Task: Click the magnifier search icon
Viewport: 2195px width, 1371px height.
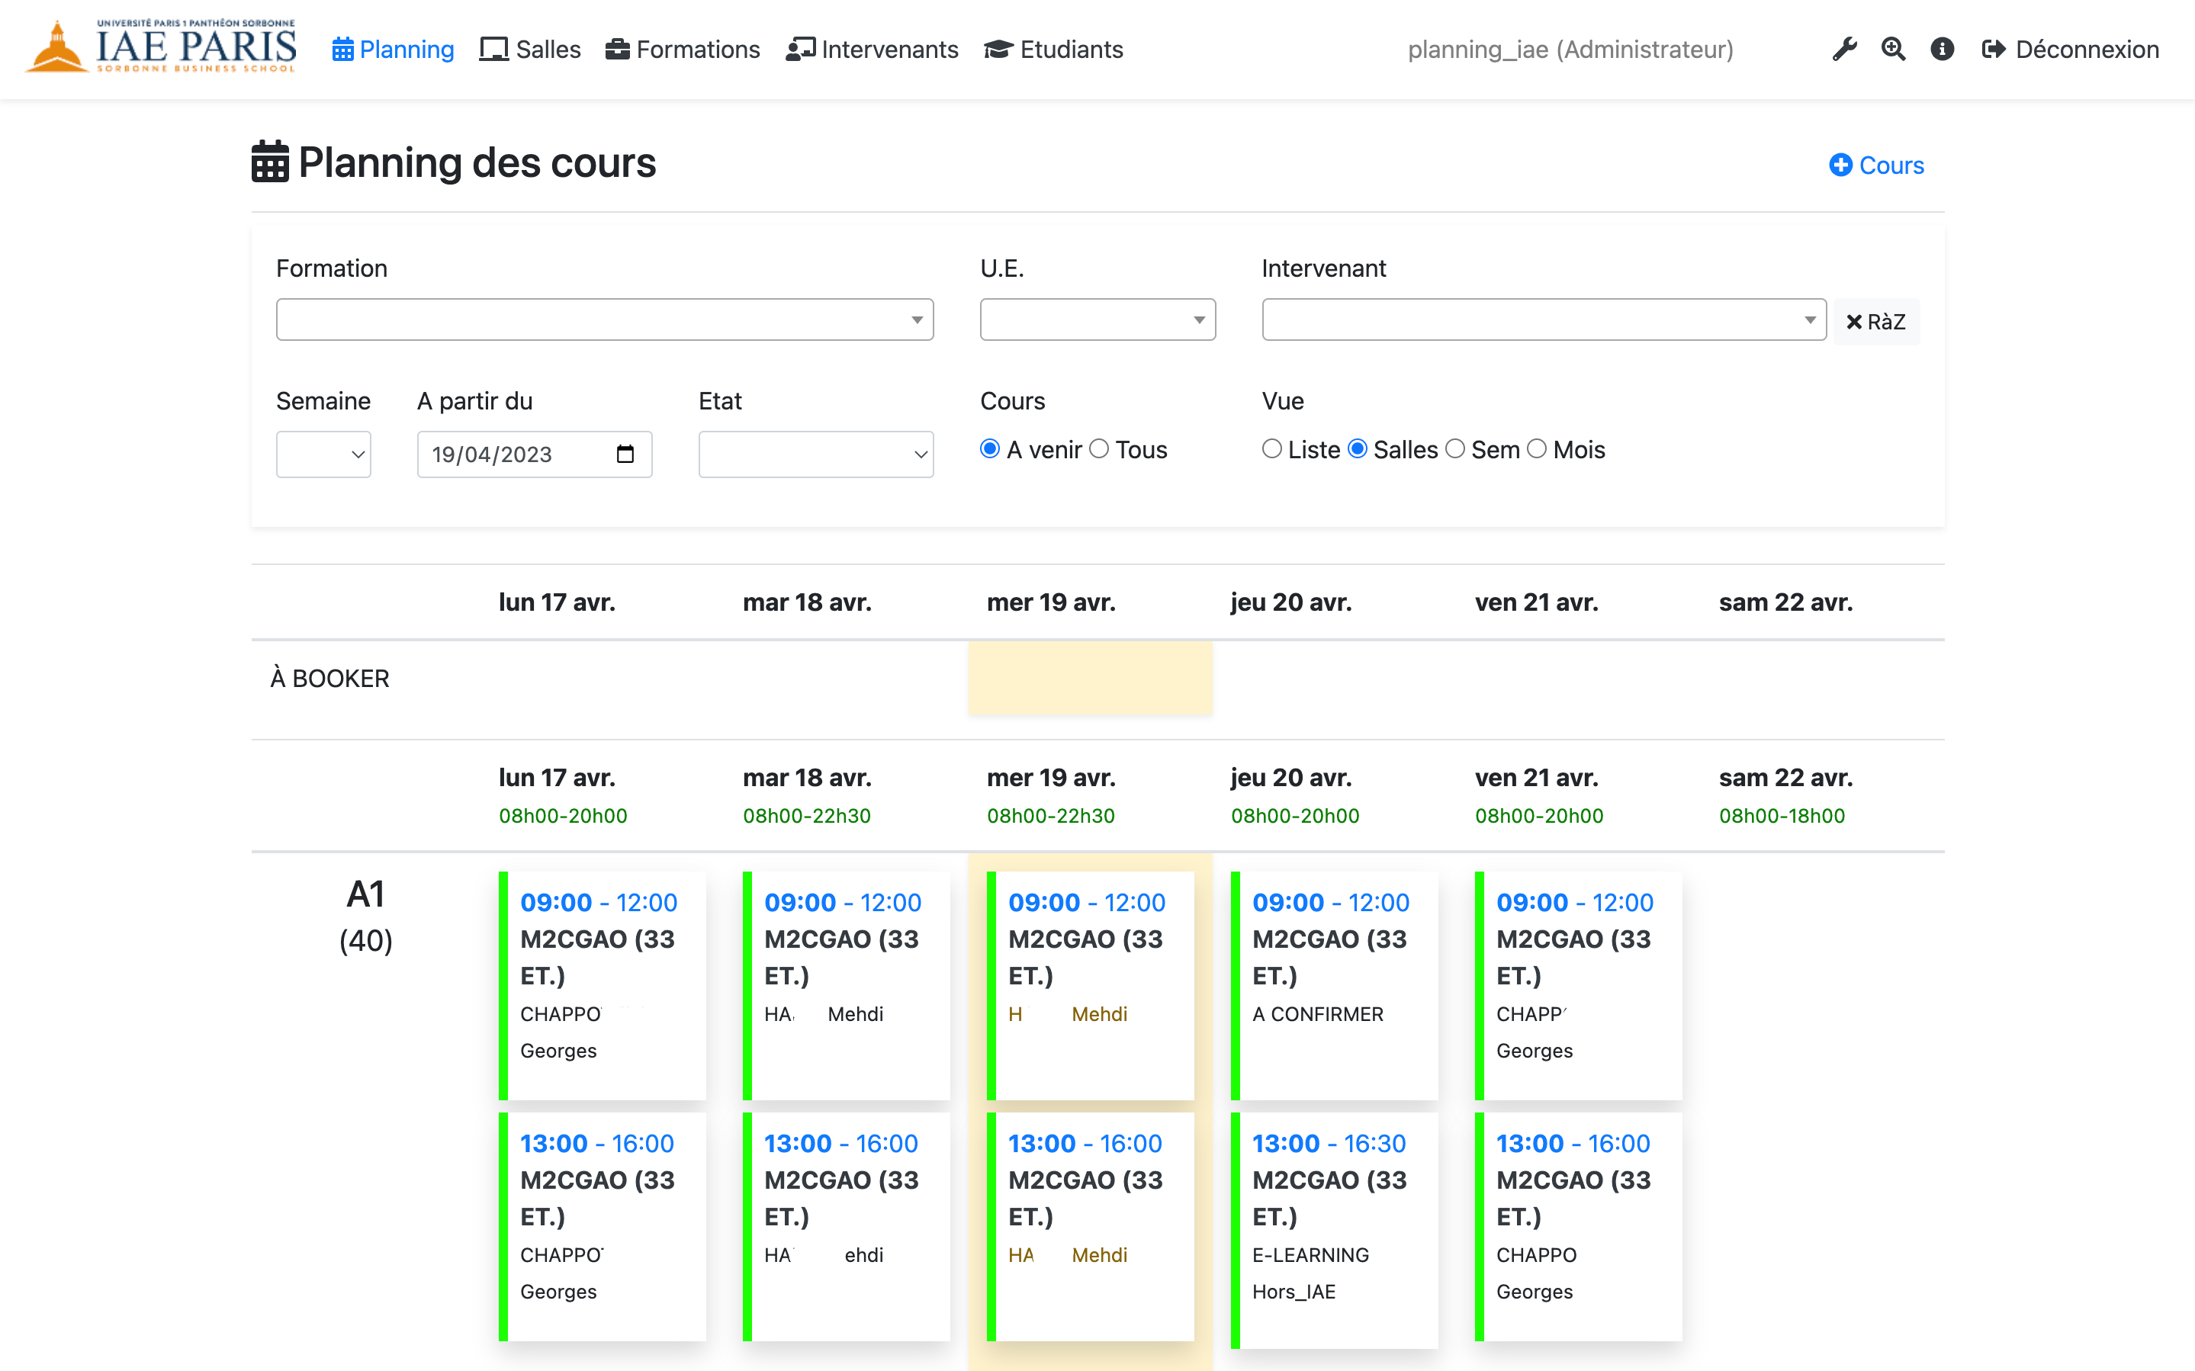Action: tap(1893, 49)
